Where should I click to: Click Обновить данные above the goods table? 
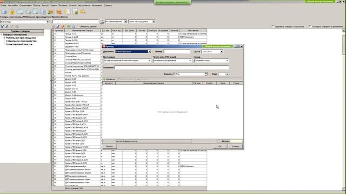pyautogui.click(x=88, y=26)
